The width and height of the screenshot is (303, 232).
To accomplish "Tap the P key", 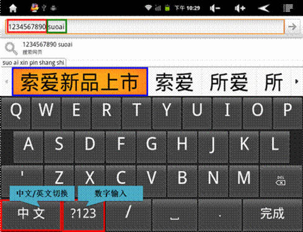I will tap(288, 113).
